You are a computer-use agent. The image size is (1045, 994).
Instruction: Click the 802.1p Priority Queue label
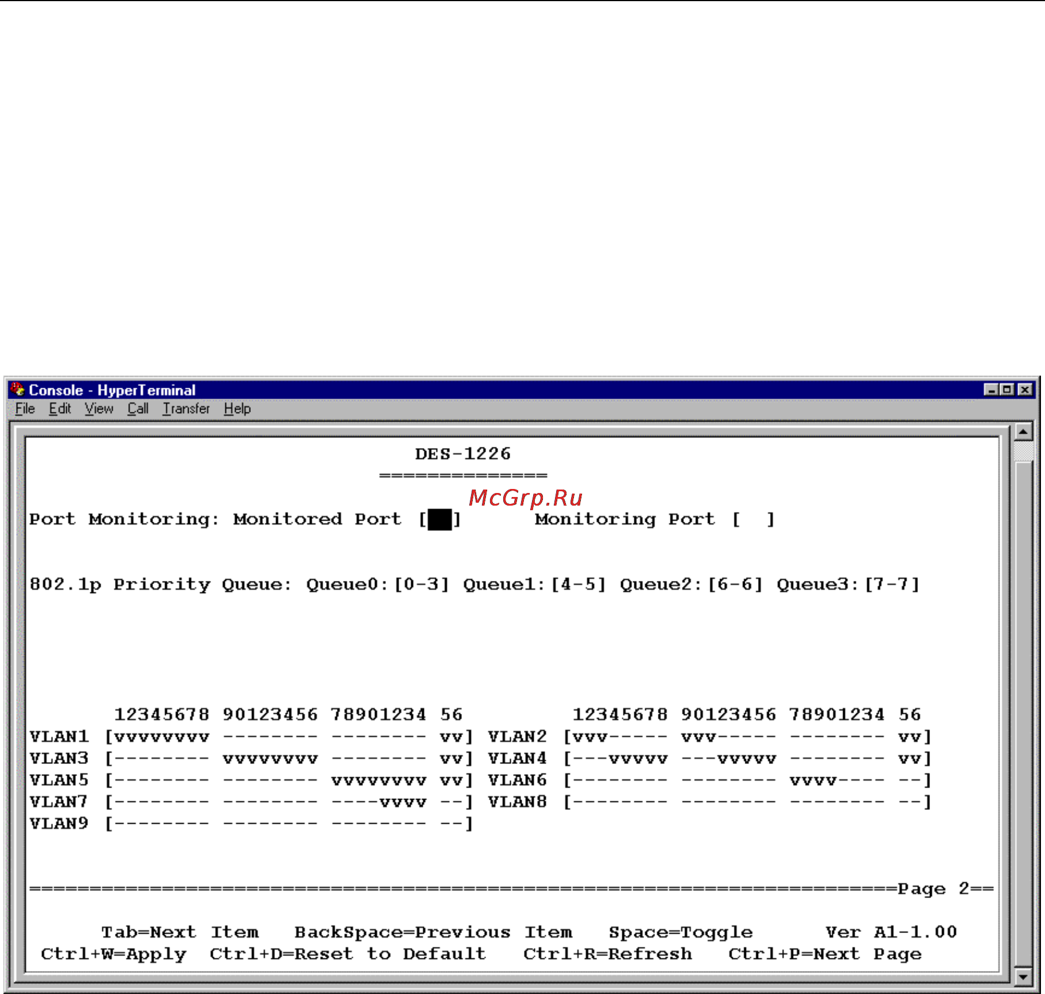(x=160, y=584)
